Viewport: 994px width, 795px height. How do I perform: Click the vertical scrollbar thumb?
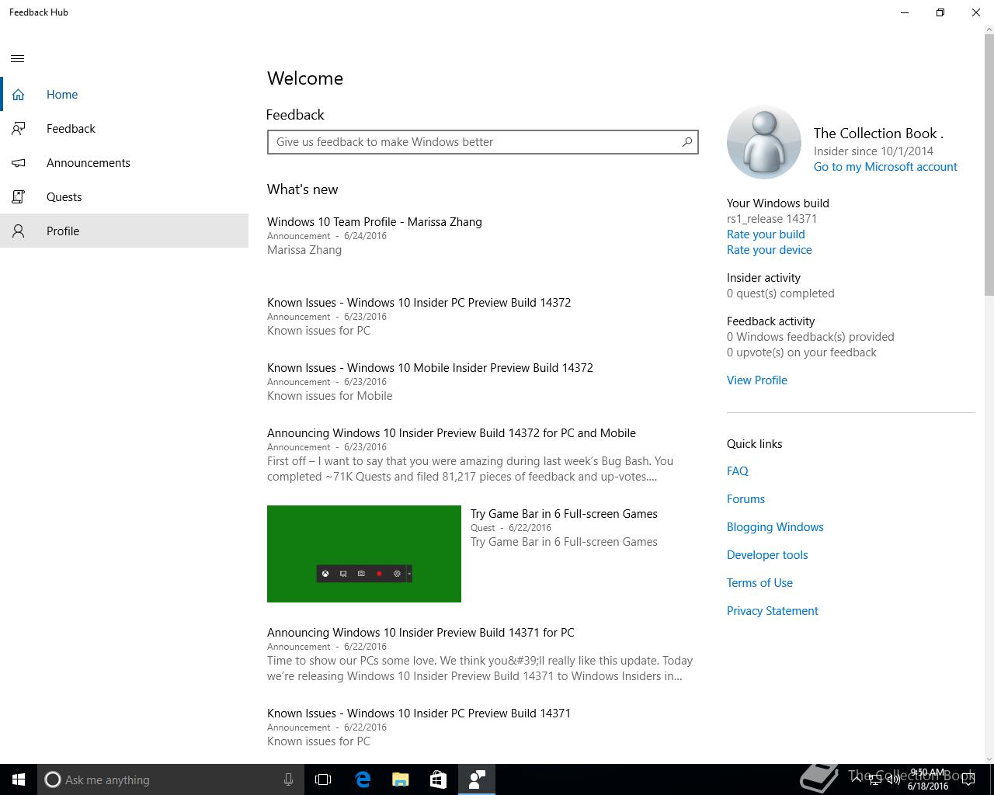click(989, 166)
